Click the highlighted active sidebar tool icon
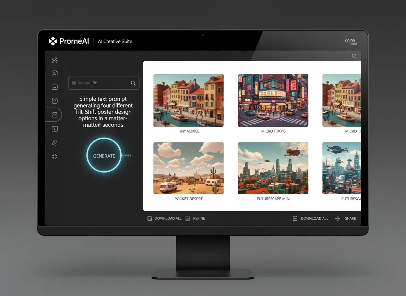Viewport: 406px width, 296px height. tap(55, 115)
